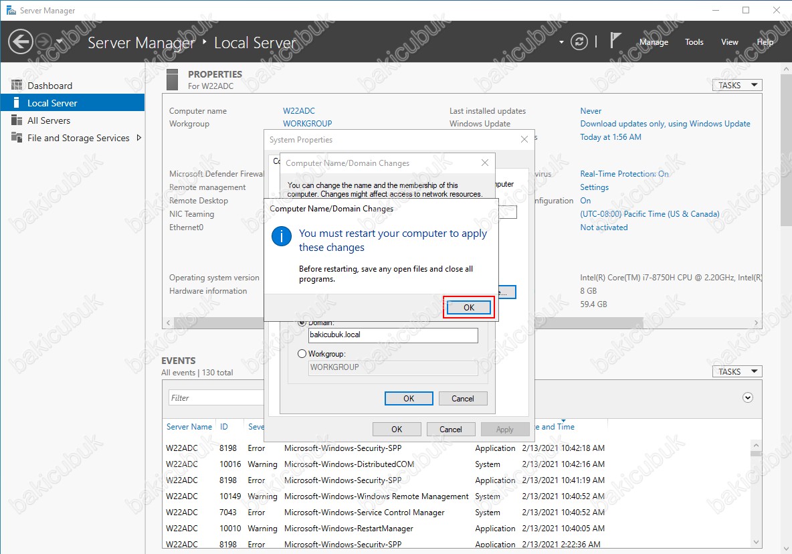Click the File and Storage Services icon

(x=17, y=138)
